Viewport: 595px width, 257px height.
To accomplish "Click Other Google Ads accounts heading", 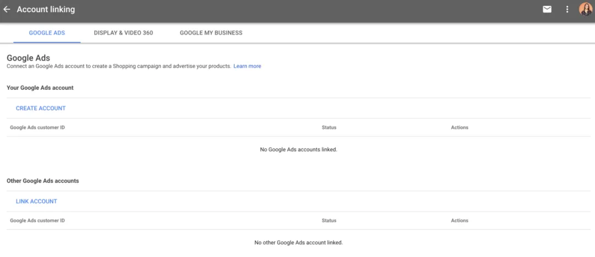I will (43, 181).
